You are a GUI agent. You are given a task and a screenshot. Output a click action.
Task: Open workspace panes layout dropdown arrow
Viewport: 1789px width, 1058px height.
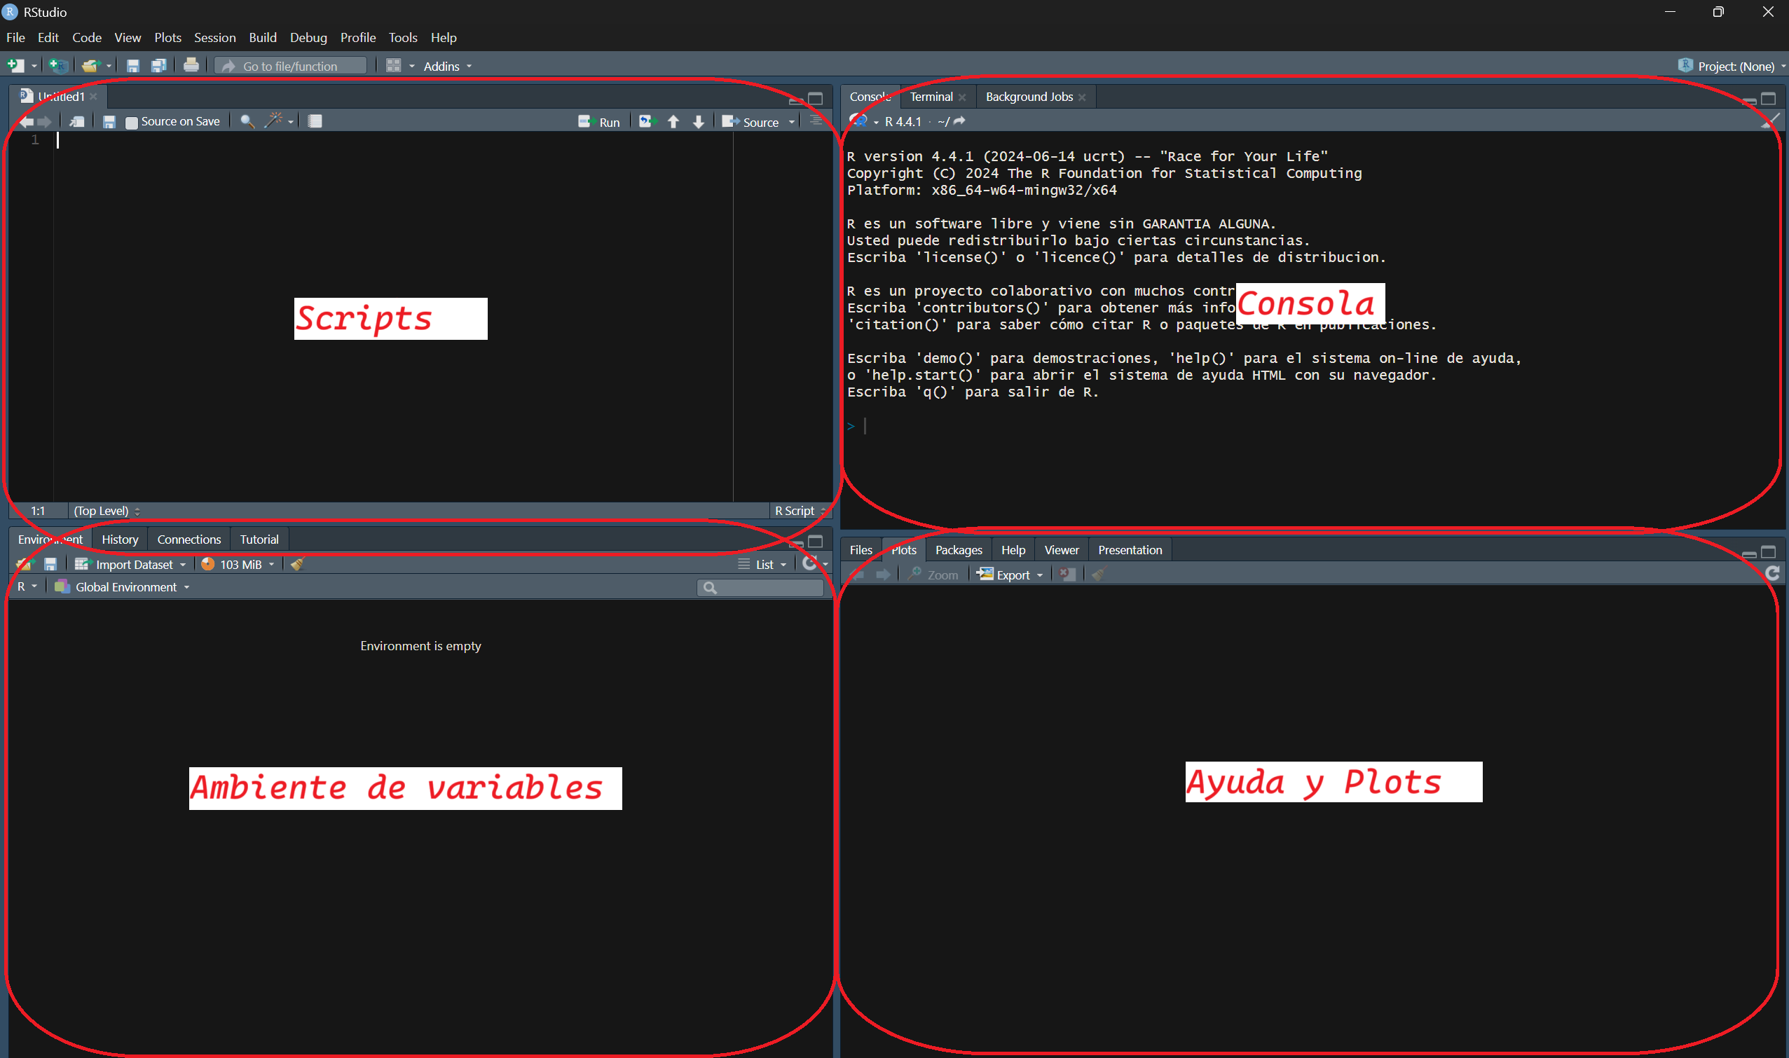point(411,67)
